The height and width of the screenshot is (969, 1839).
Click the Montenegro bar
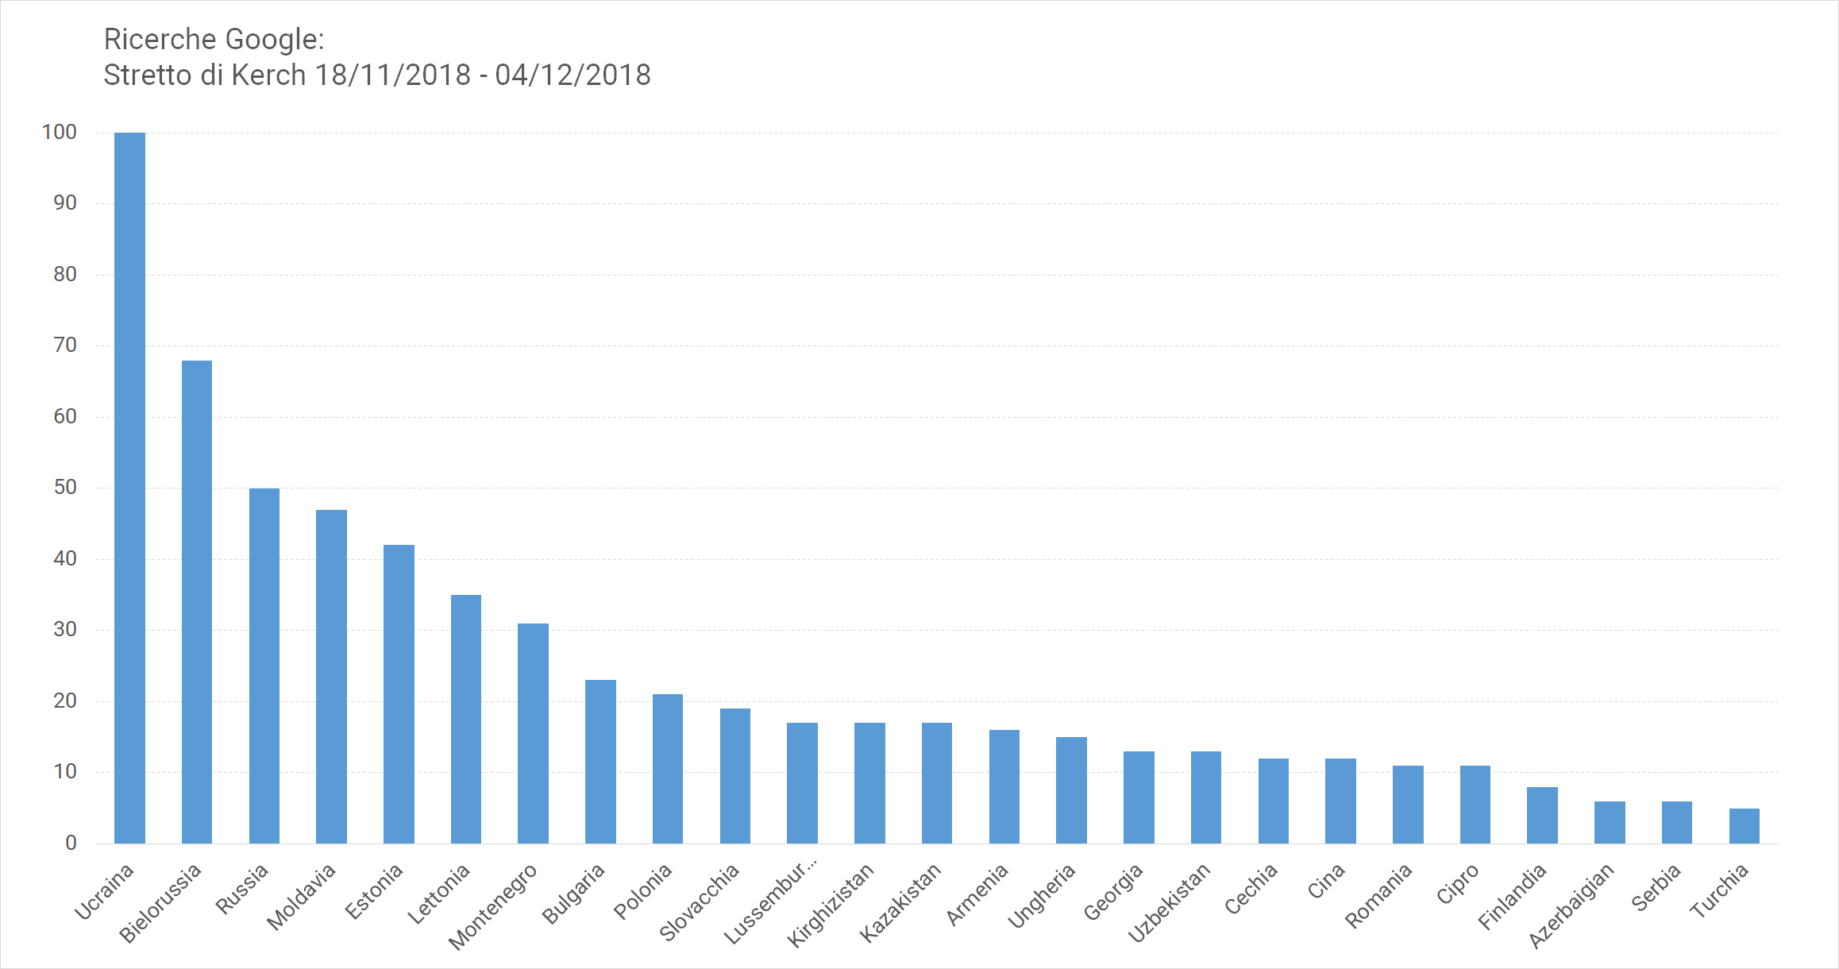coord(533,733)
